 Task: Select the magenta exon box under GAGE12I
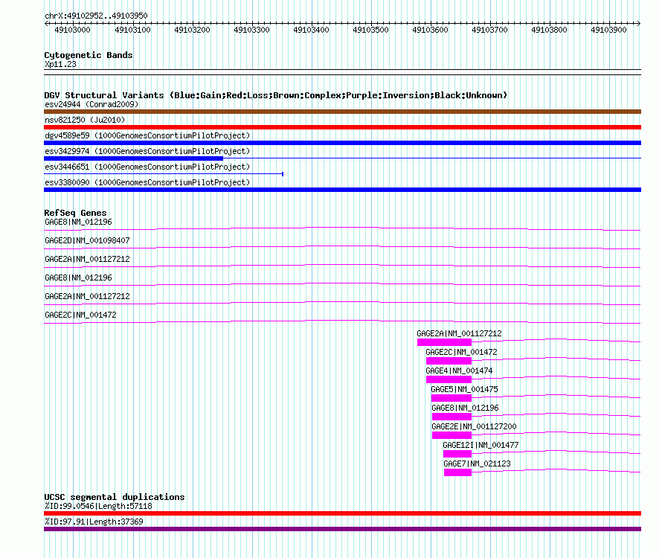pos(457,454)
